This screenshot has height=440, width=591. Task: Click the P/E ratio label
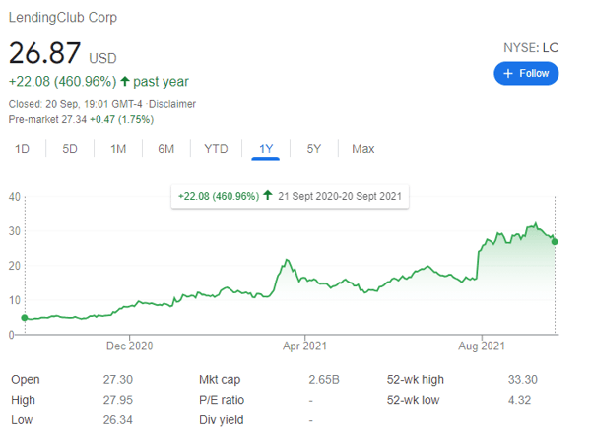pos(222,400)
